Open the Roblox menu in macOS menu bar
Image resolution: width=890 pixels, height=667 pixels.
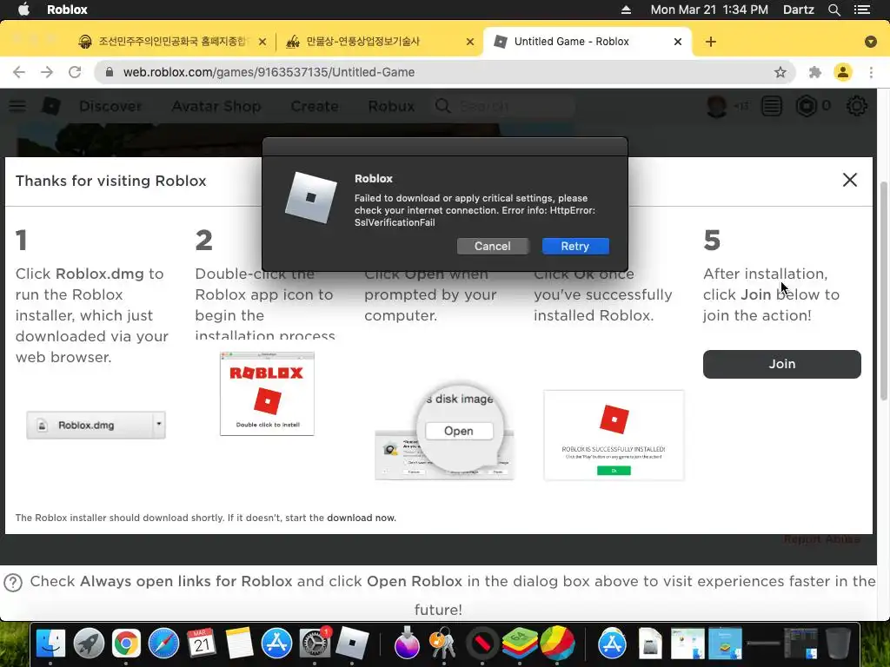click(67, 10)
